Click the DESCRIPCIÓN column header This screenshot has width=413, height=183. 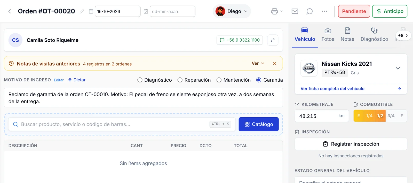tap(23, 146)
